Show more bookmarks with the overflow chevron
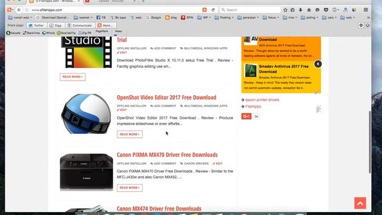The height and width of the screenshot is (215, 382). pyautogui.click(x=368, y=17)
